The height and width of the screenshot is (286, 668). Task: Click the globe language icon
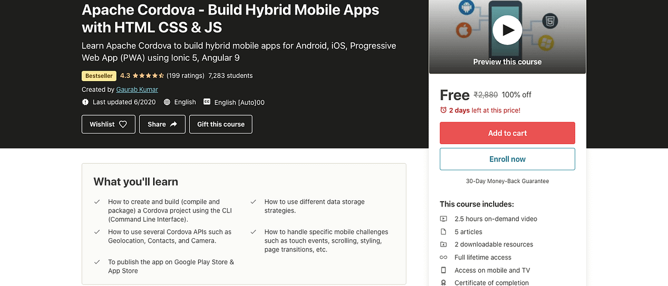pos(167,102)
